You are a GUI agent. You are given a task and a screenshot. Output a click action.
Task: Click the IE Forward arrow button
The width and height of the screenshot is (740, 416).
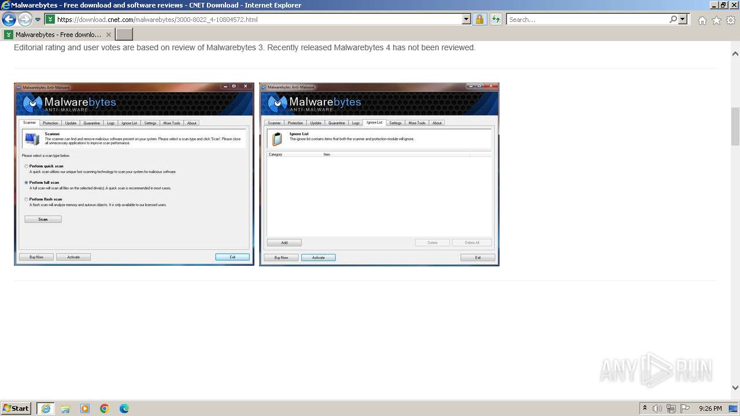[x=25, y=19]
